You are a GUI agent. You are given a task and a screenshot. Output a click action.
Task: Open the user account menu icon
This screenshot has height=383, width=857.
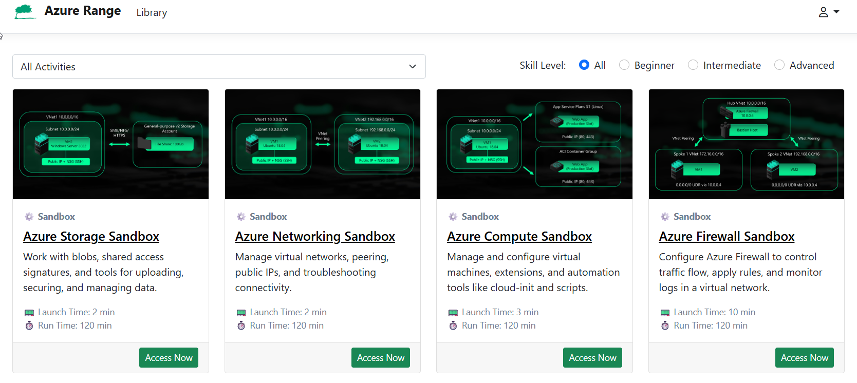click(x=823, y=12)
